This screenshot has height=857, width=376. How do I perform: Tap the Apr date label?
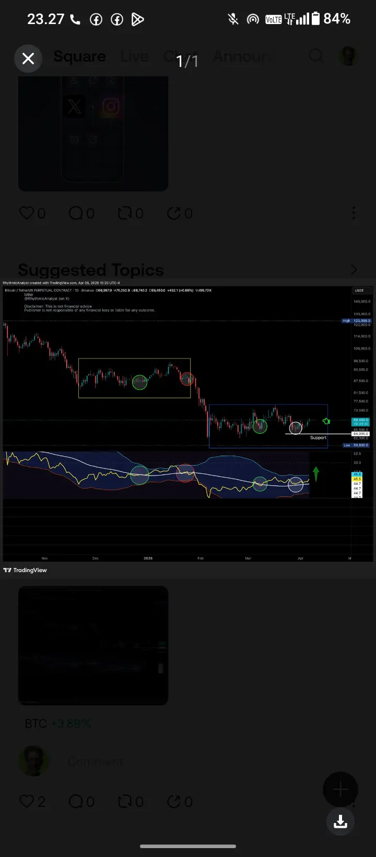[300, 558]
